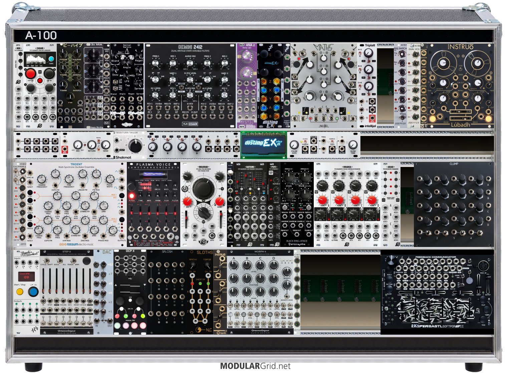Flip the Gemini 2412 CASCADE/DUAL switch
This screenshot has width=511, height=373.
pos(182,87)
